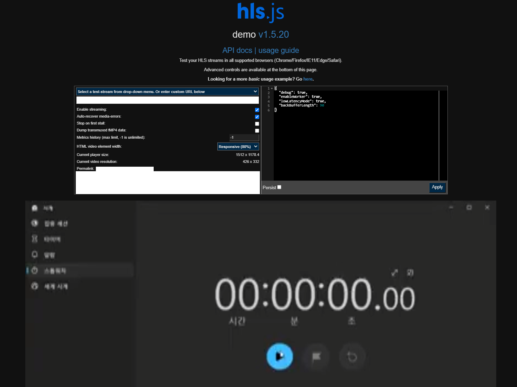Open the v1.5.20 version link

[273, 35]
